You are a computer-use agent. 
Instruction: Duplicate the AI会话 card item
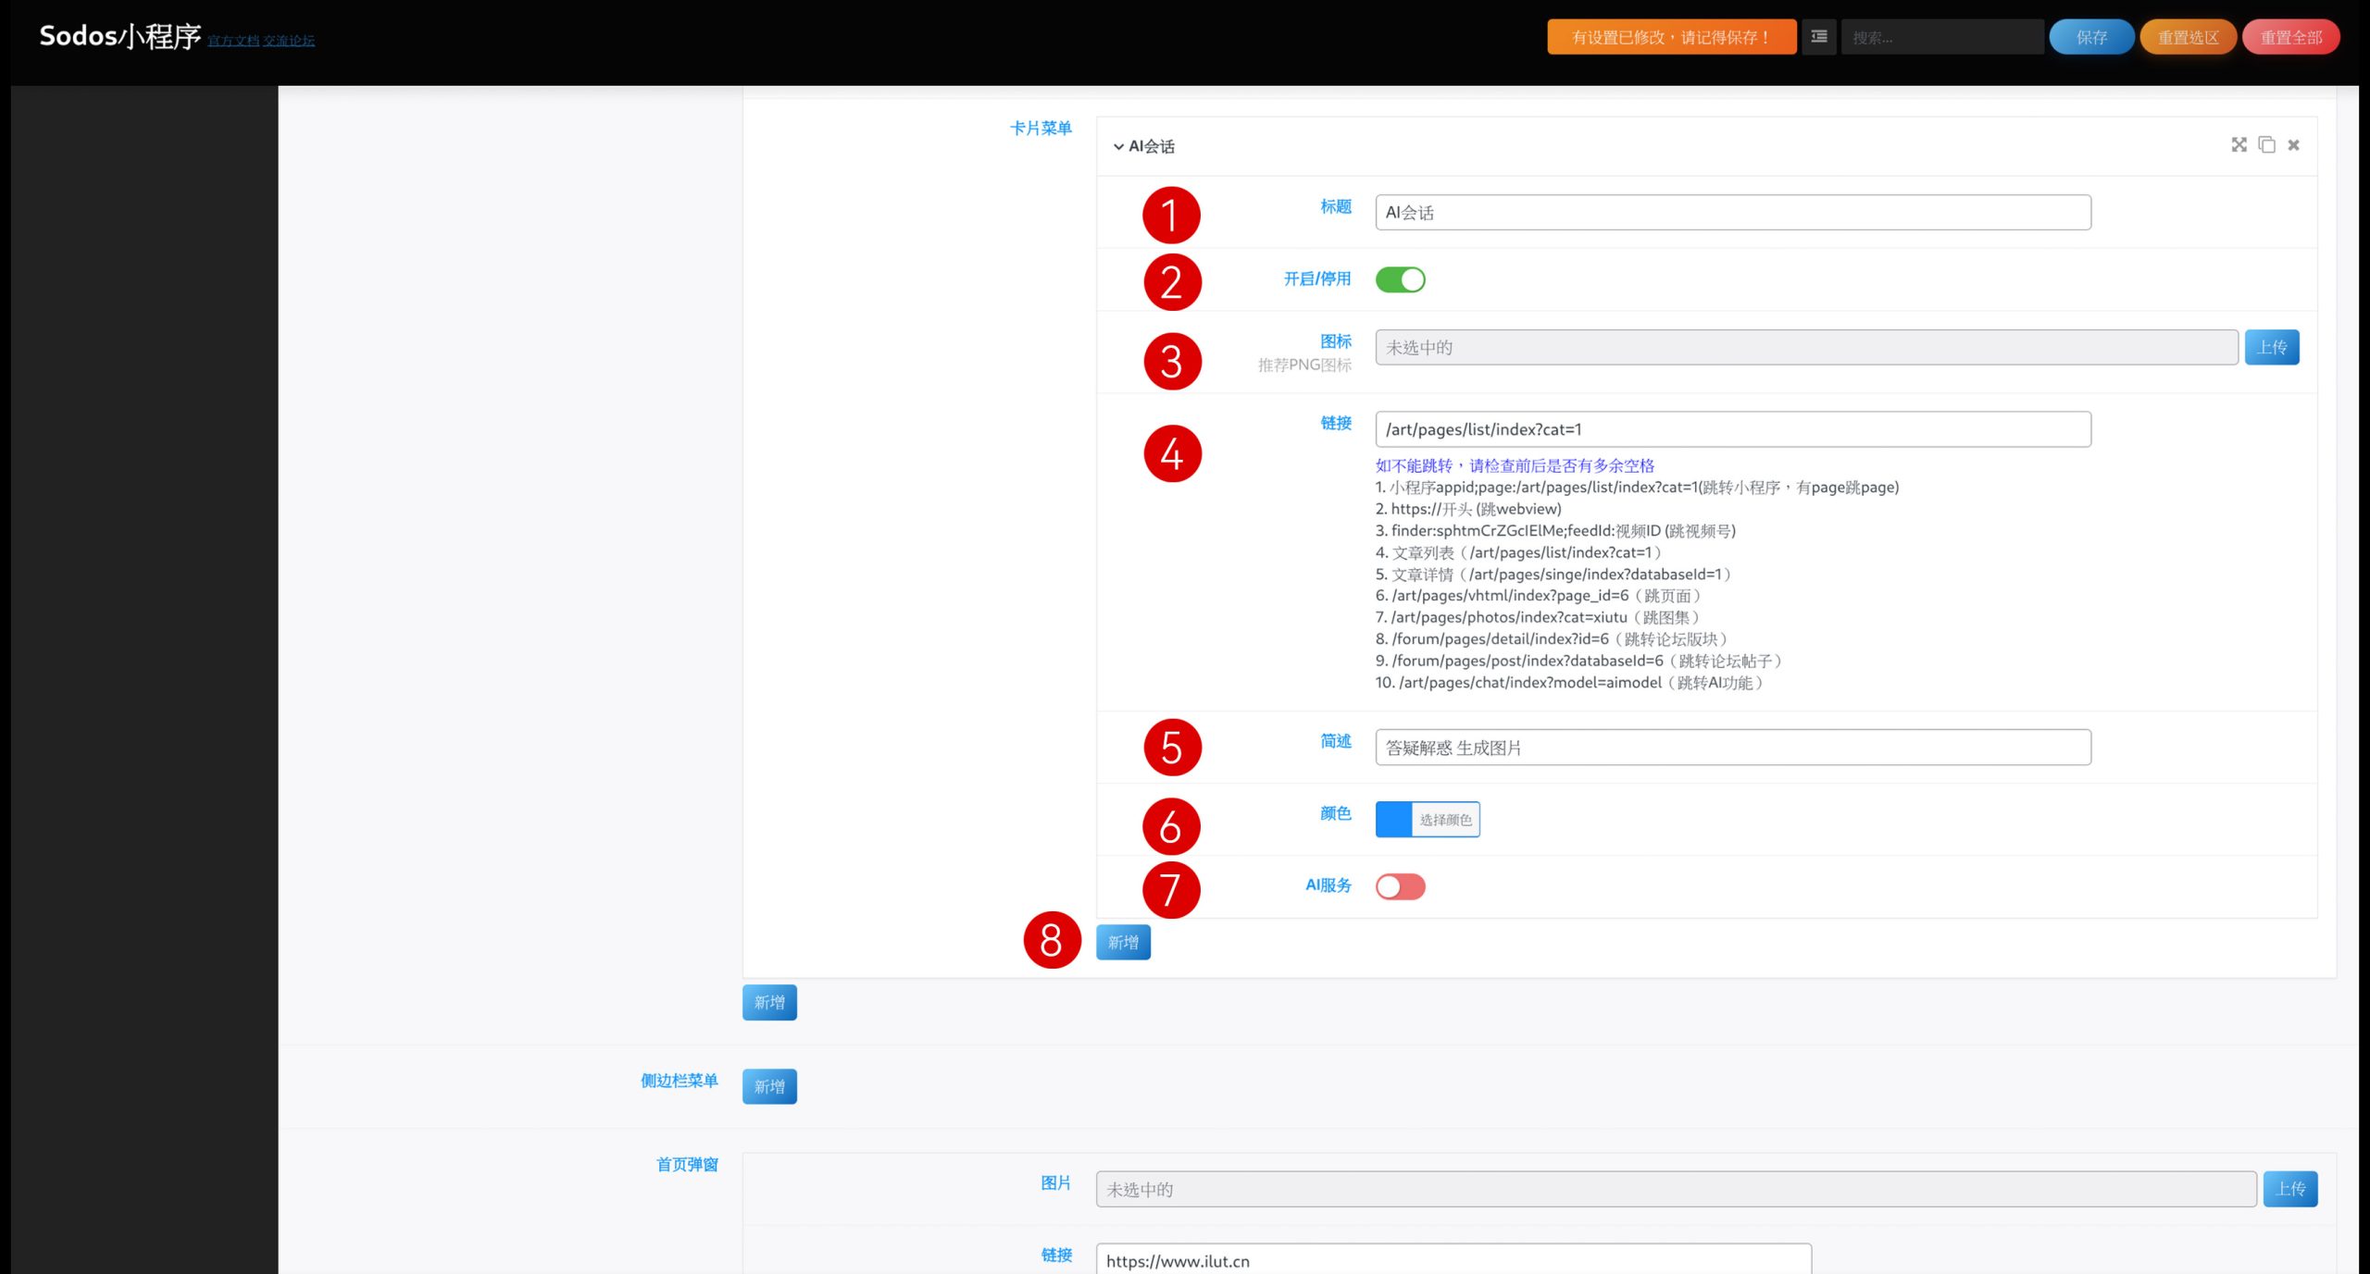tap(2266, 145)
